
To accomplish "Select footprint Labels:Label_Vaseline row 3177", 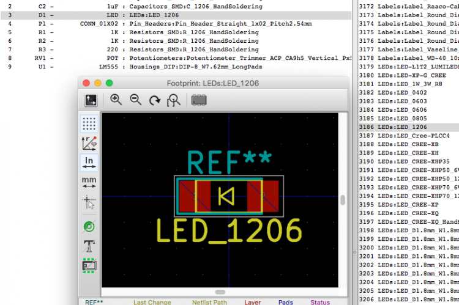I will [x=409, y=50].
